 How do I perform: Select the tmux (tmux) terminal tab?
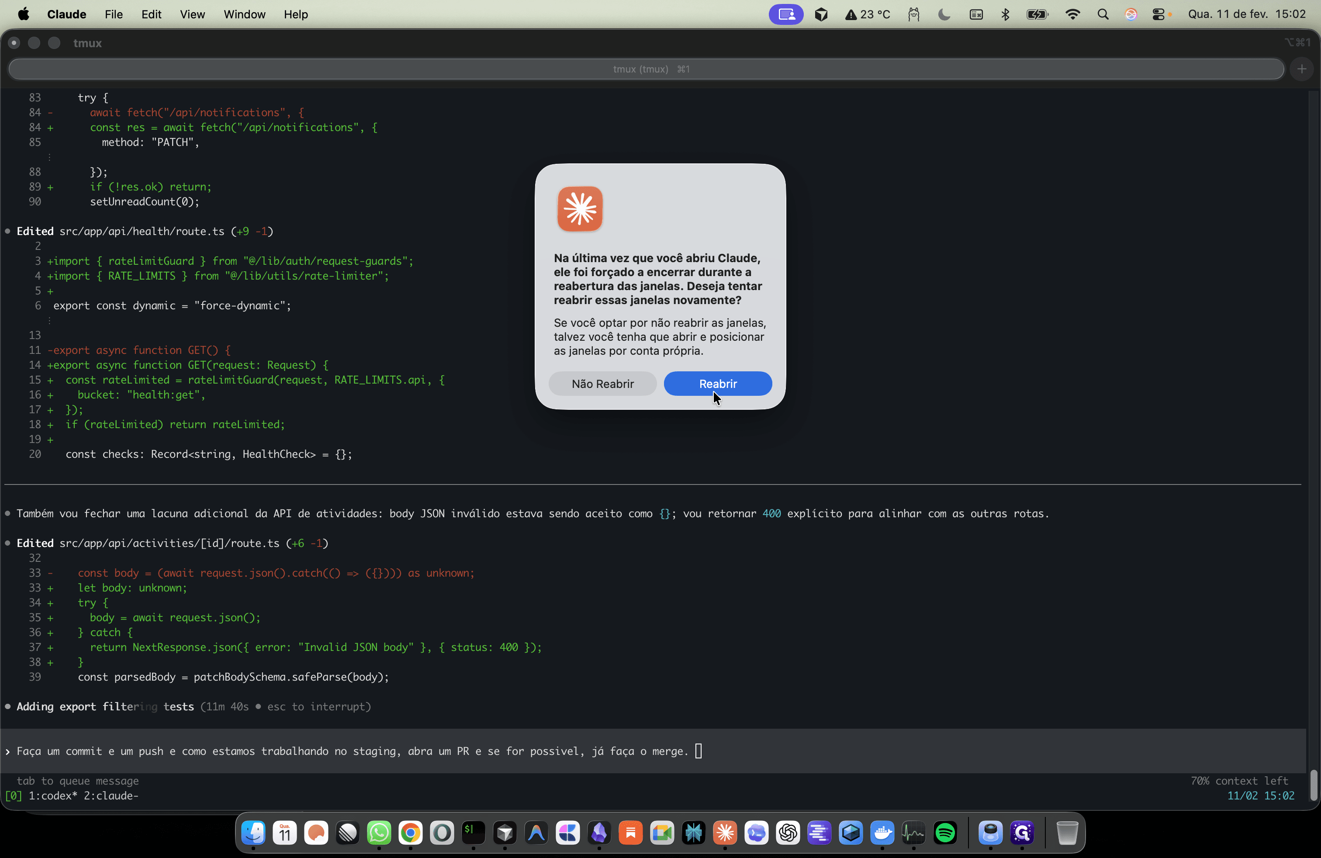(x=647, y=69)
